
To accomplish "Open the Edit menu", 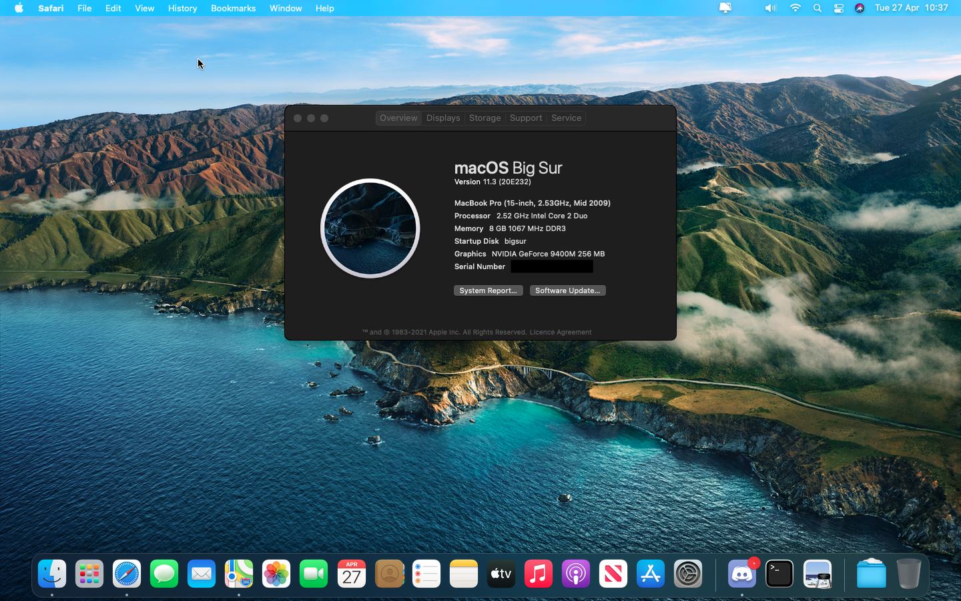I will tap(113, 8).
